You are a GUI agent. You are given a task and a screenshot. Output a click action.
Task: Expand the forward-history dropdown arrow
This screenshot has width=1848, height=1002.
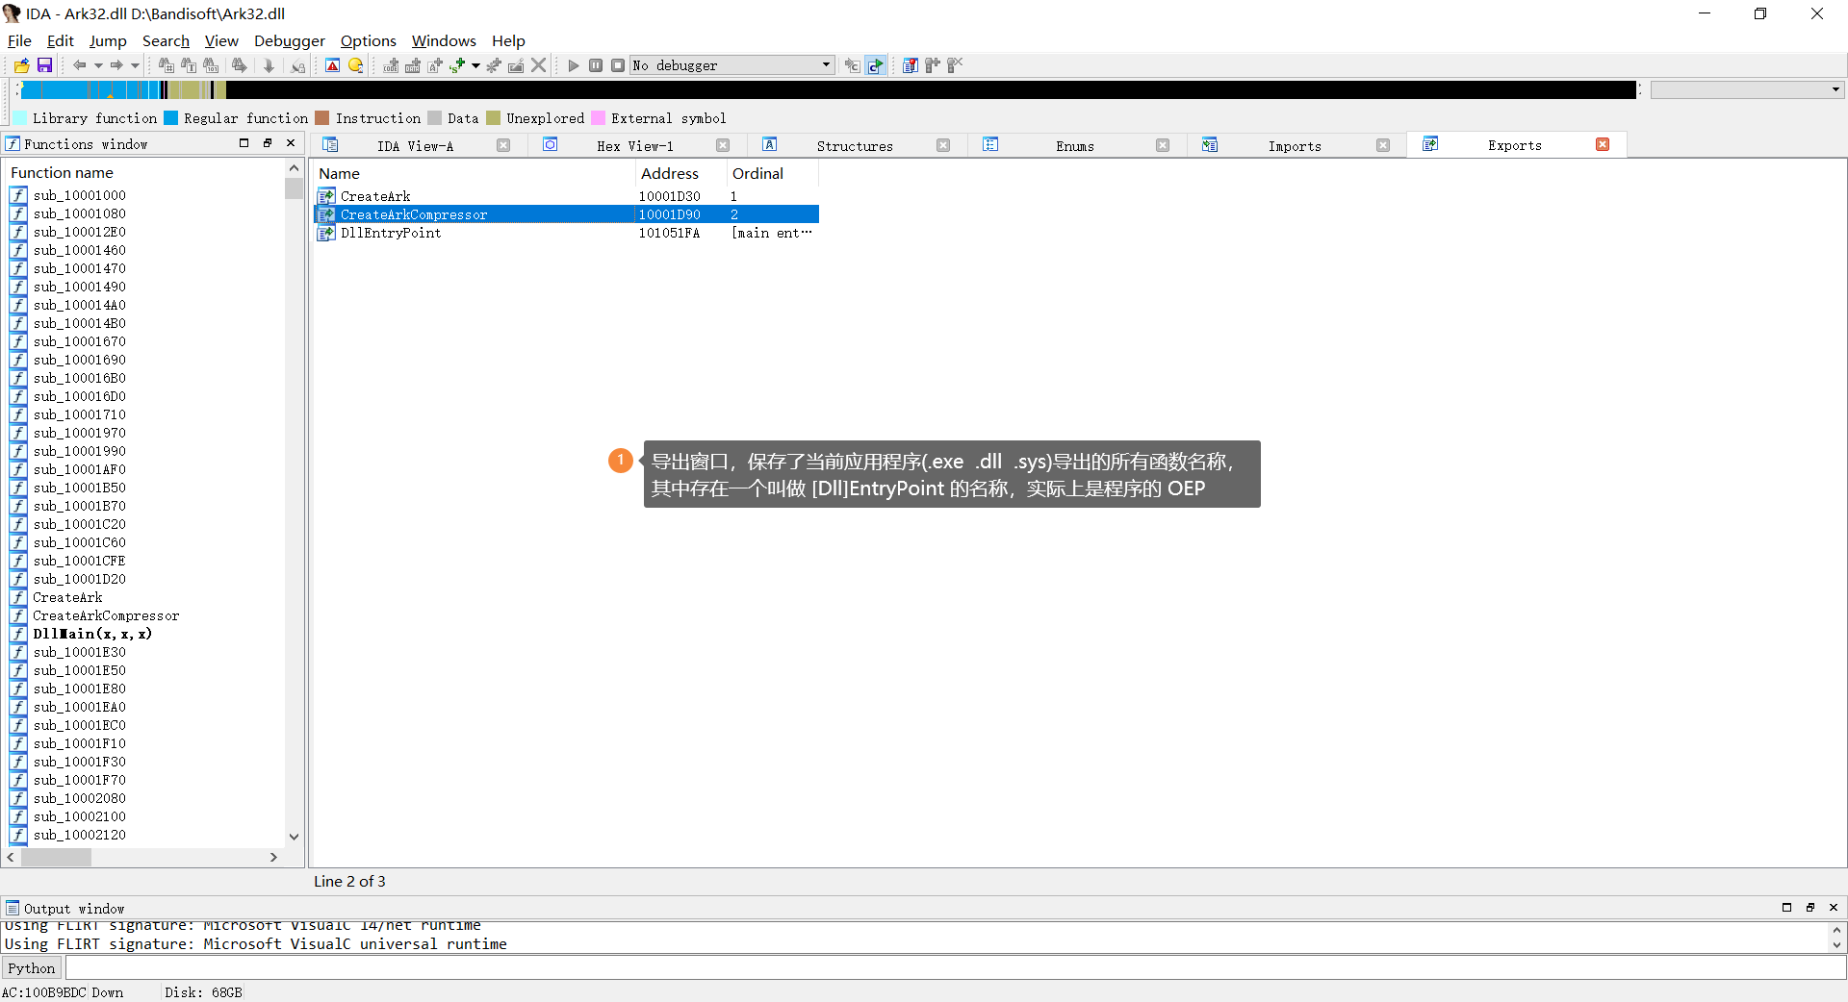pyautogui.click(x=135, y=65)
